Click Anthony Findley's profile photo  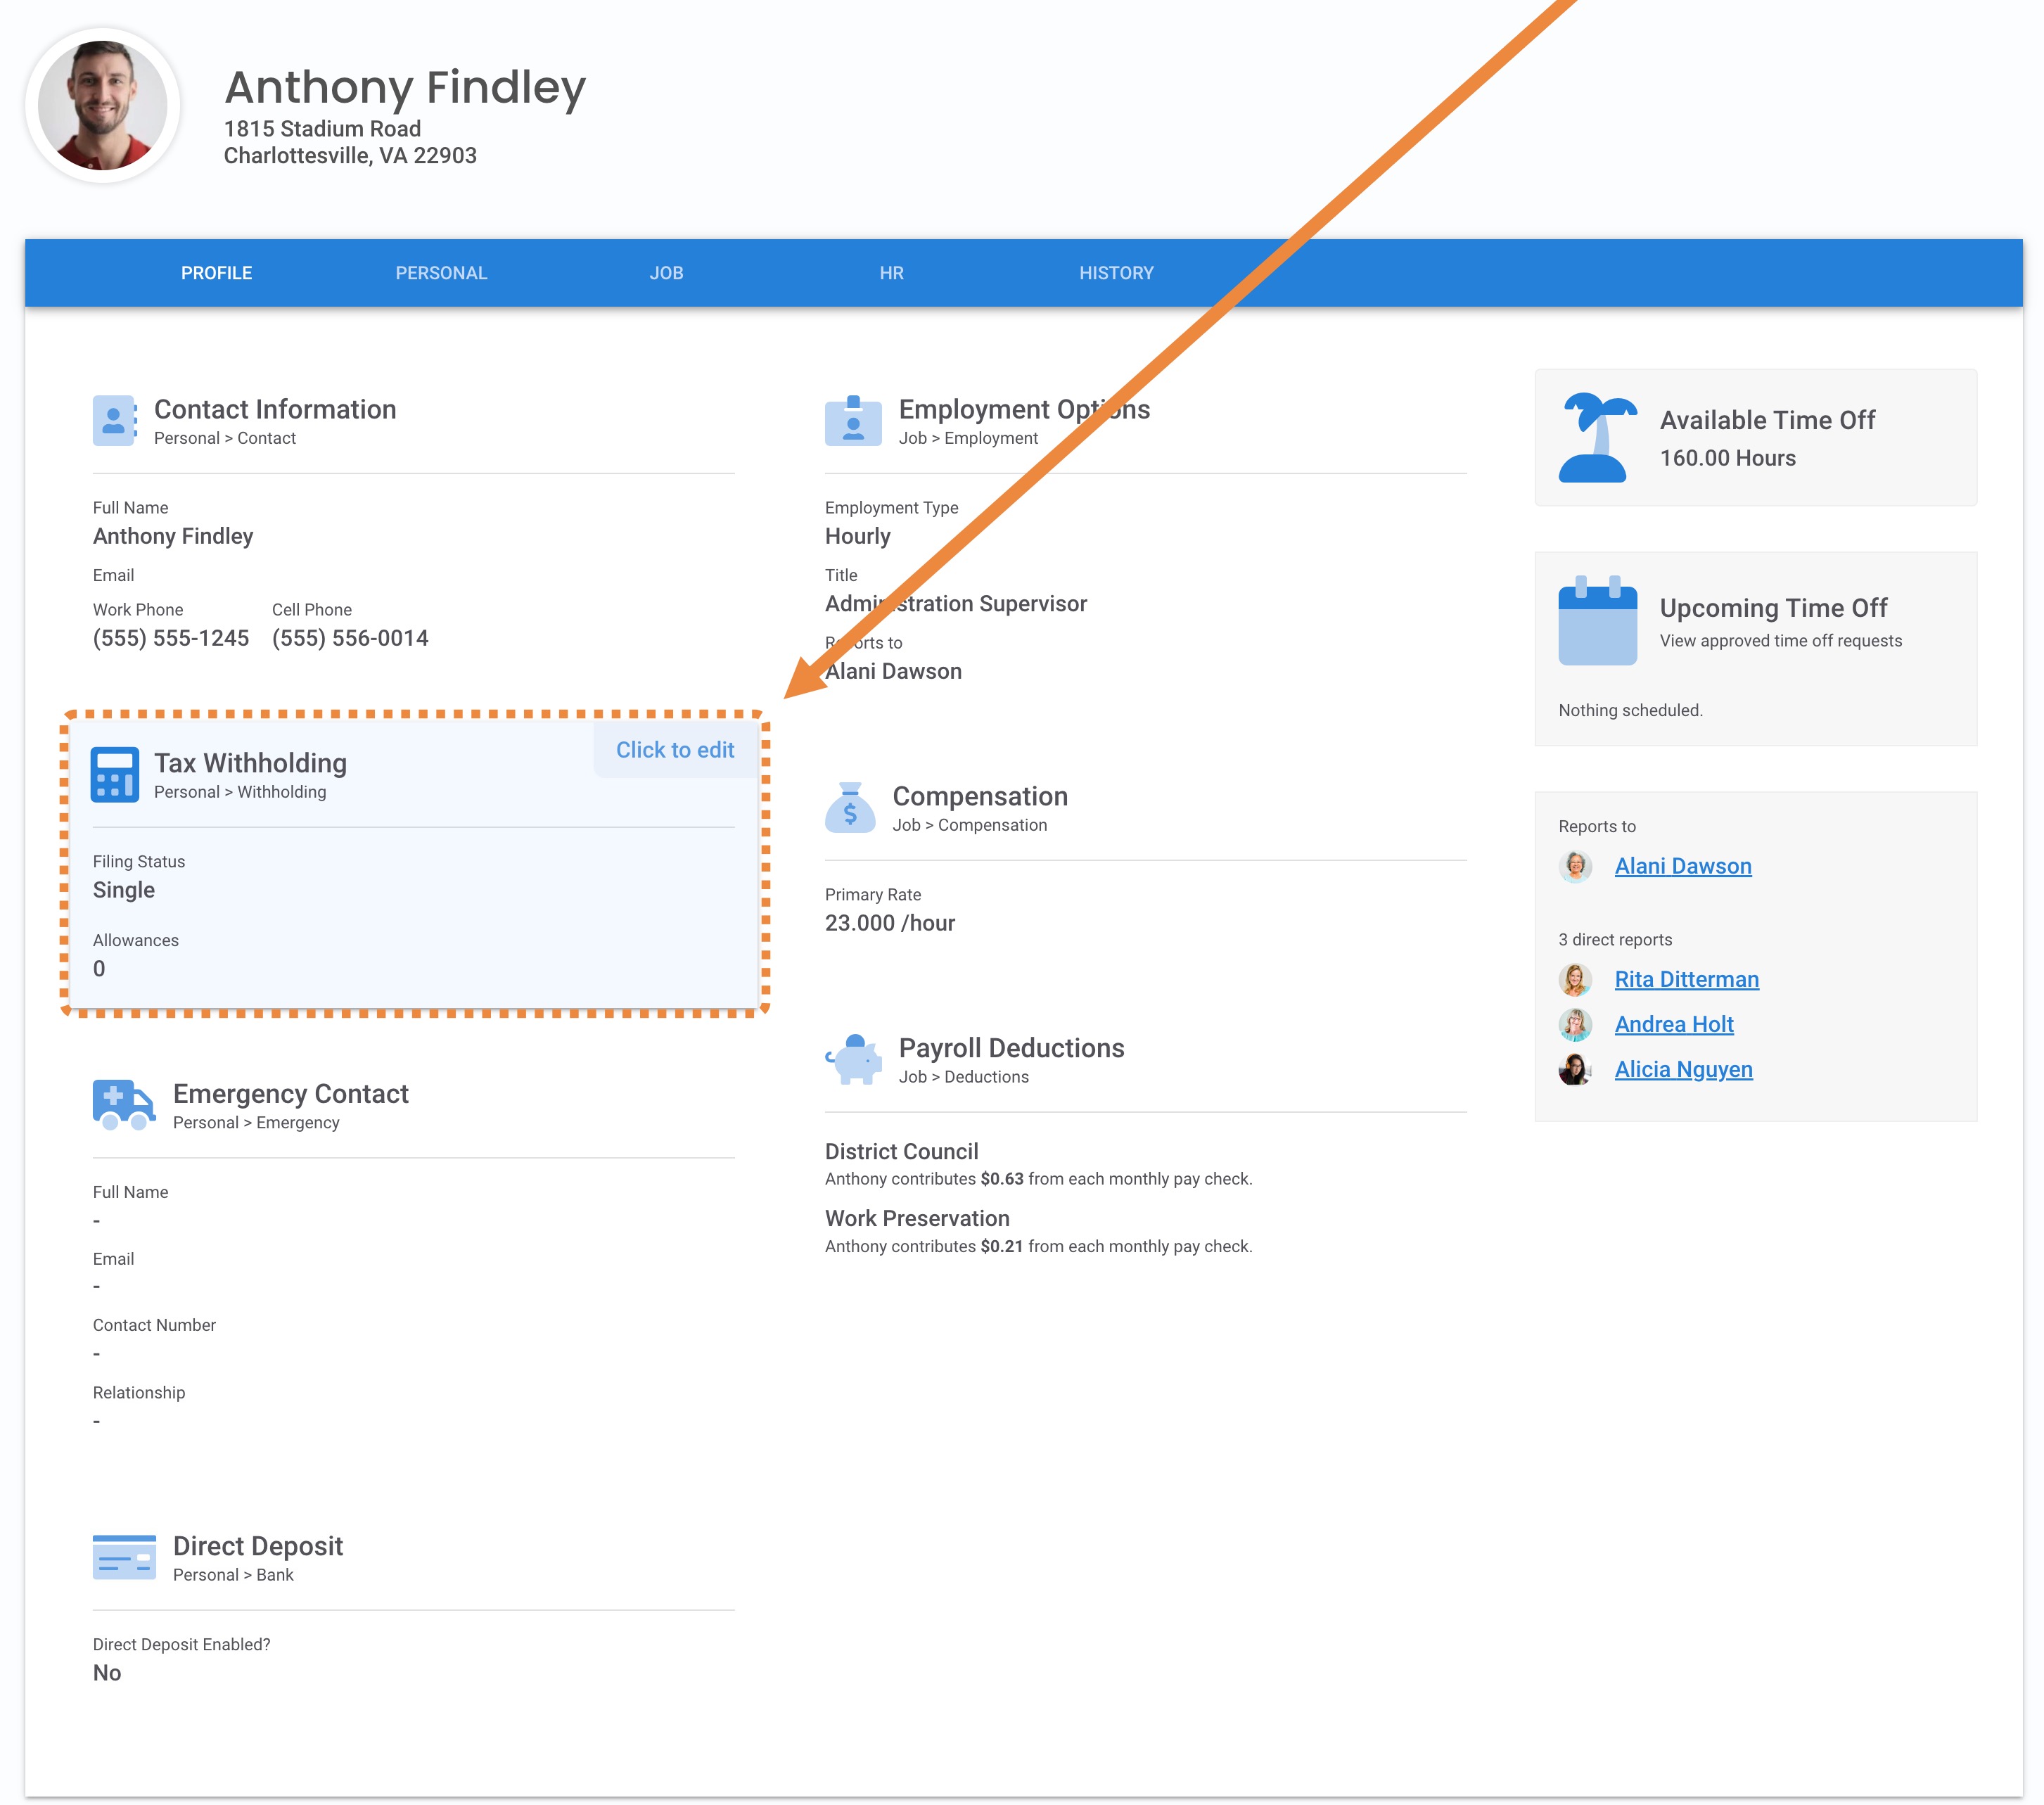pos(103,105)
